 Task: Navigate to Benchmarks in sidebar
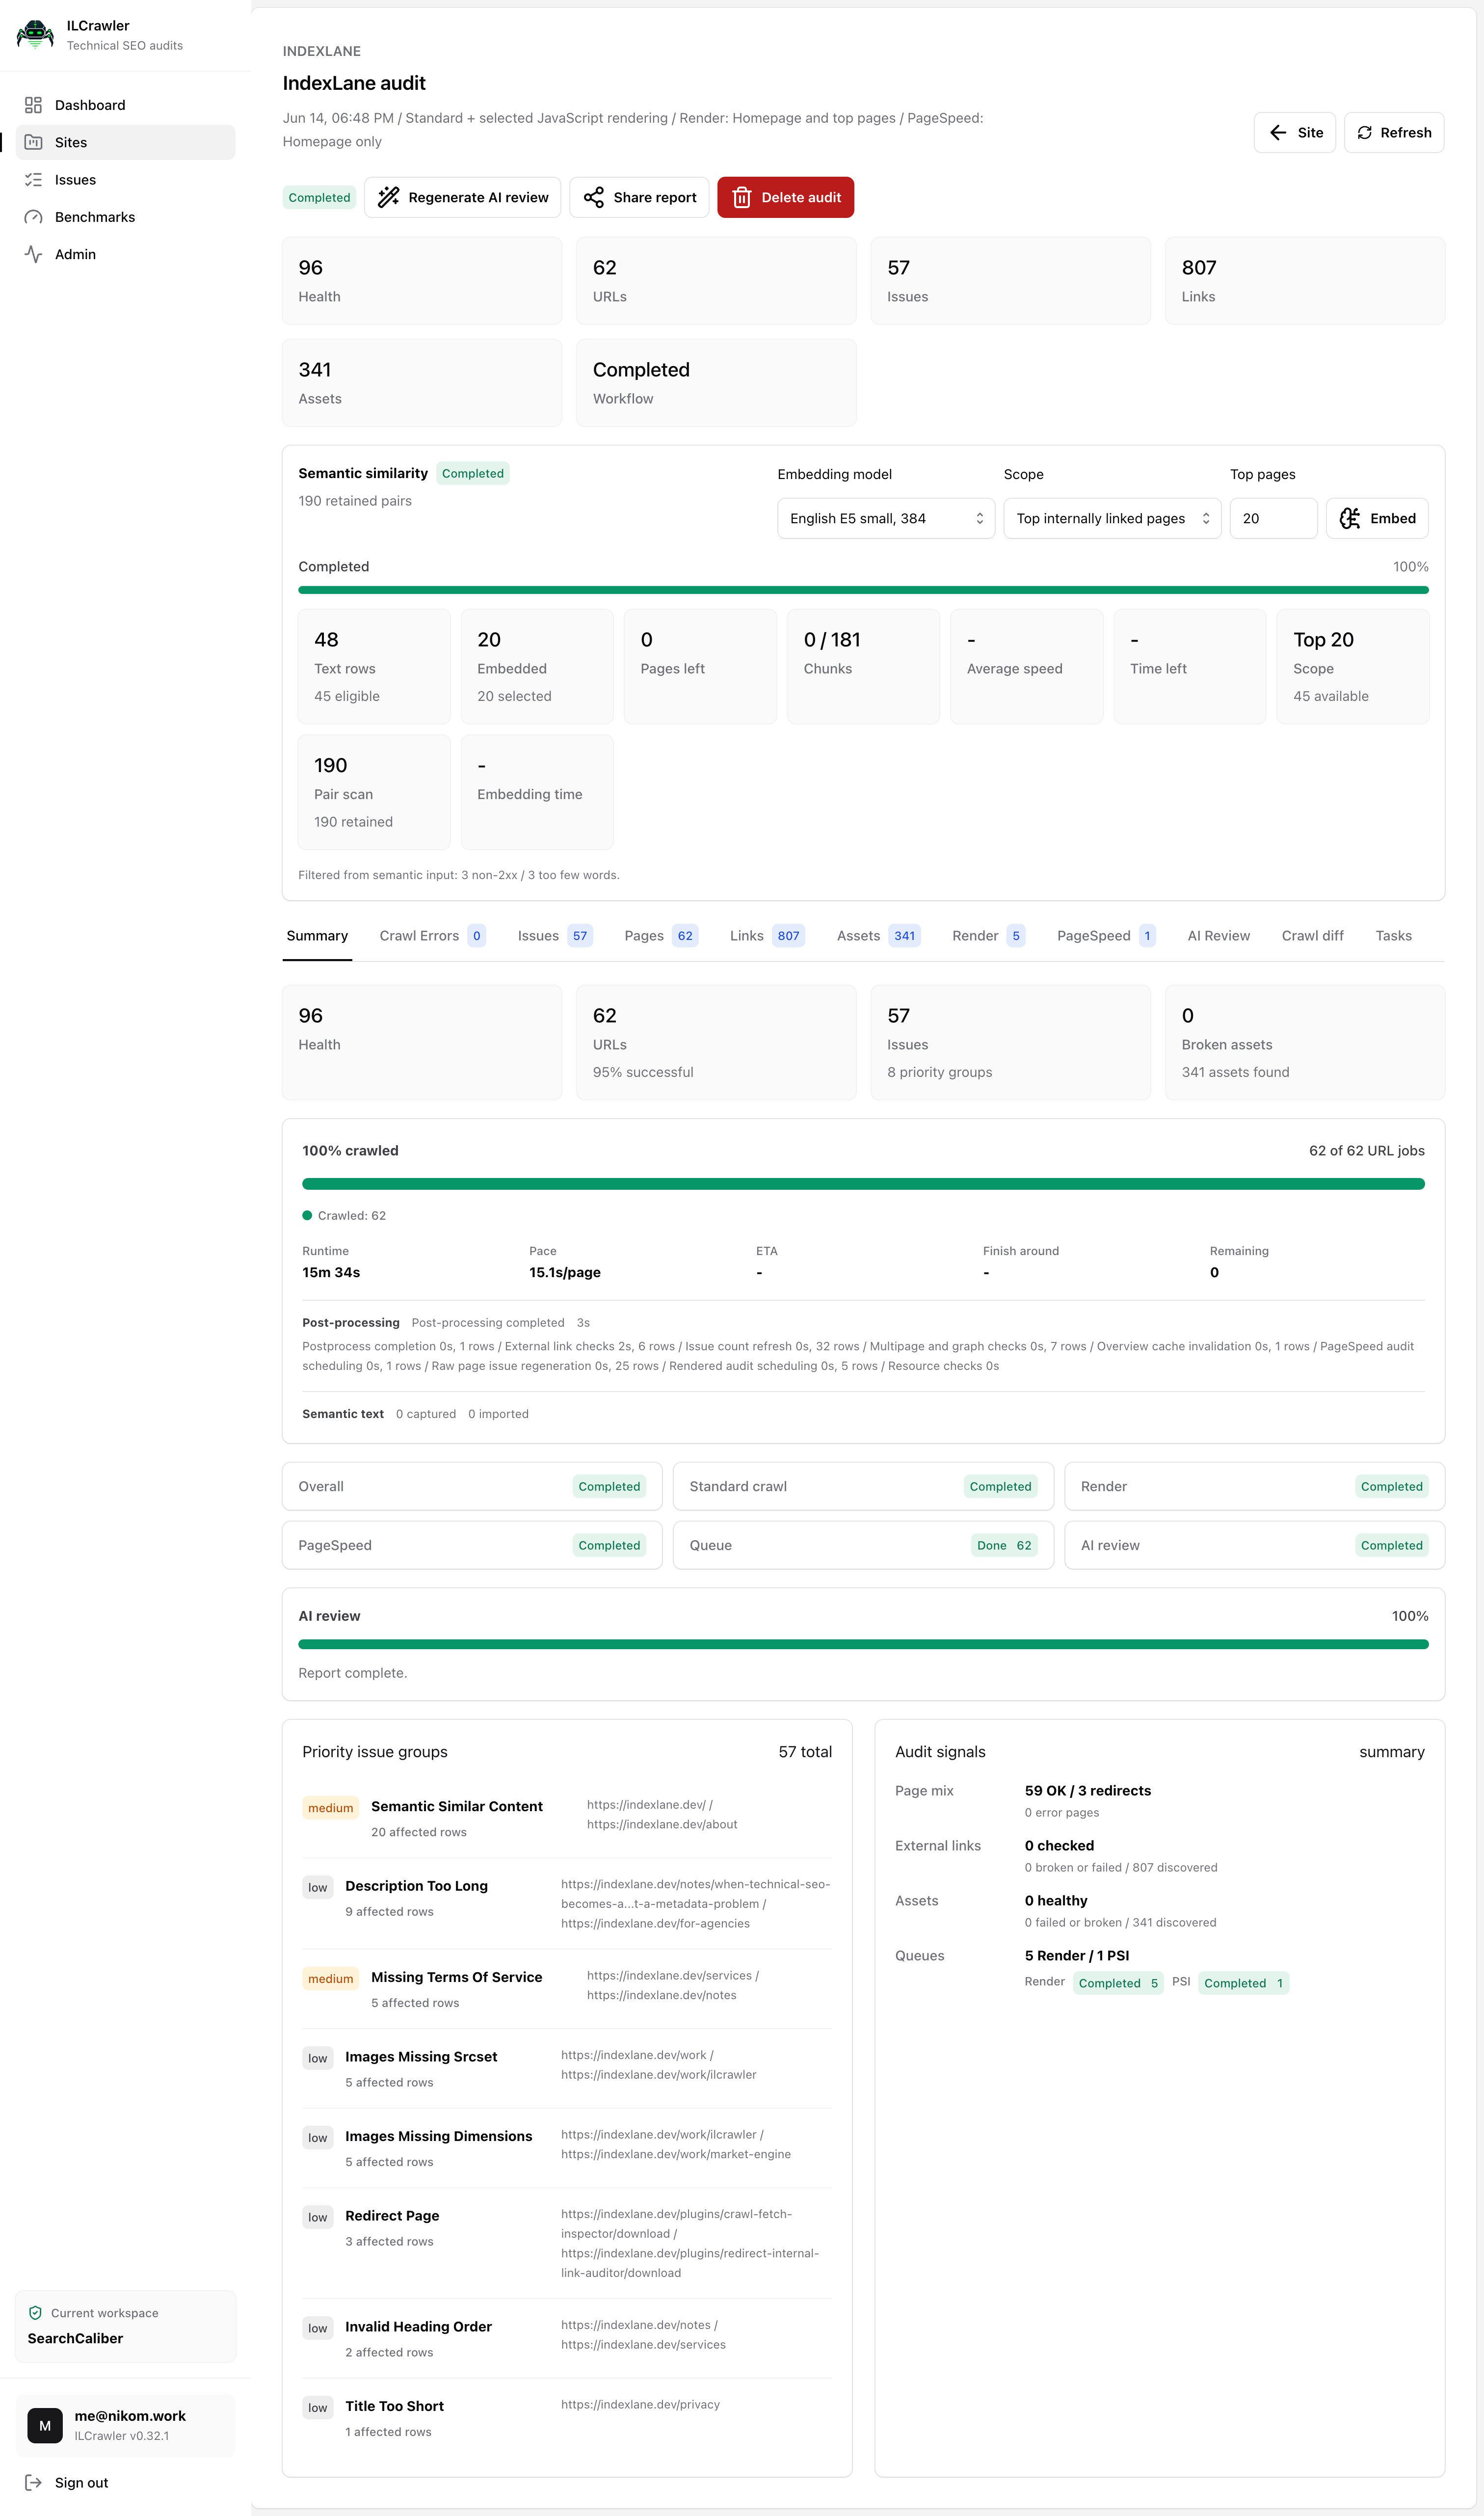(125, 217)
